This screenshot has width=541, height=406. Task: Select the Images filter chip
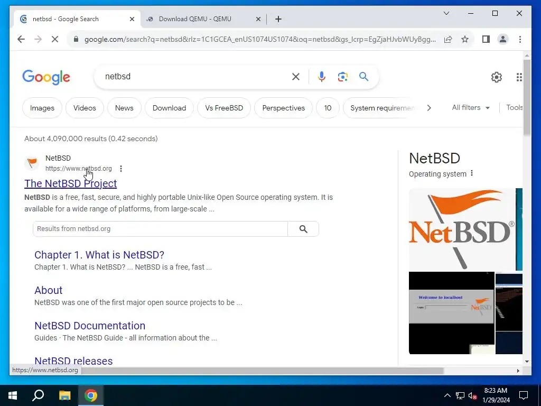click(x=42, y=108)
